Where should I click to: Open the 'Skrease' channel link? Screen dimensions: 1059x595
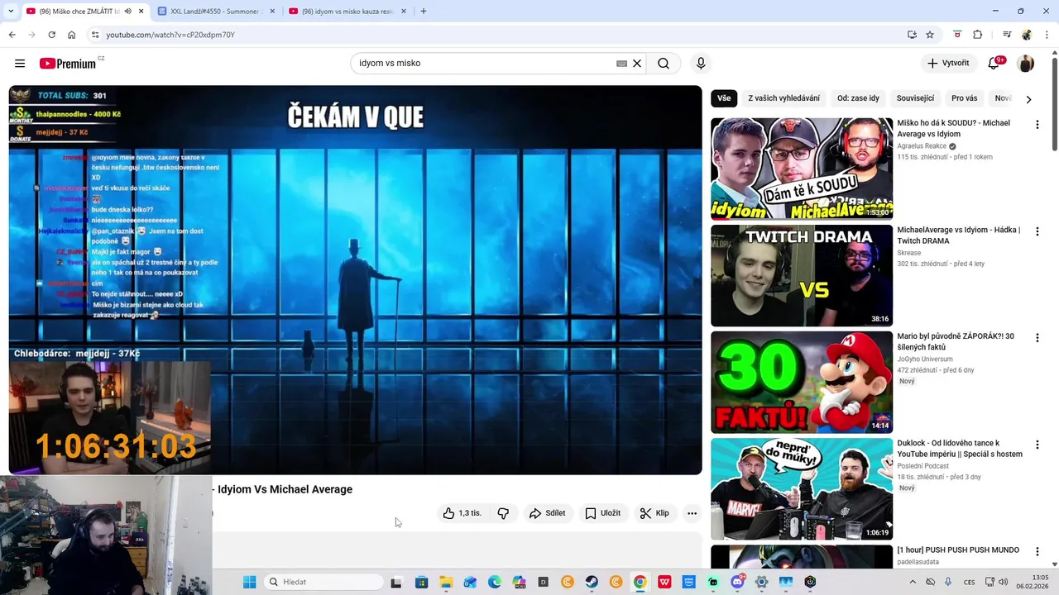pos(909,253)
